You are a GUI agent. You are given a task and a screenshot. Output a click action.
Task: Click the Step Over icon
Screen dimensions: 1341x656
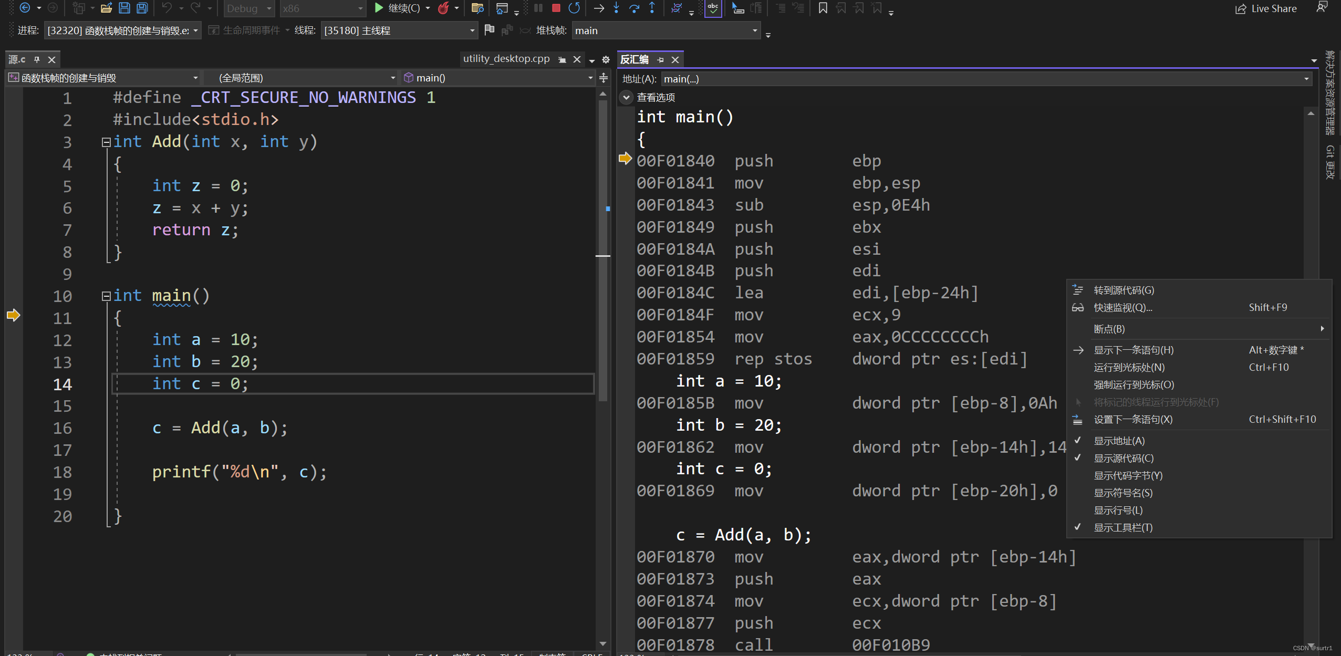(x=634, y=8)
